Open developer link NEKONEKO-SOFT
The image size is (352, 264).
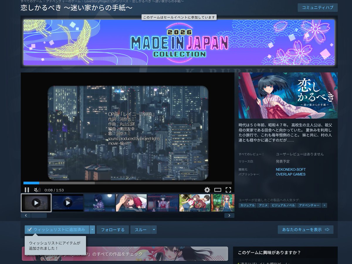[x=291, y=170]
